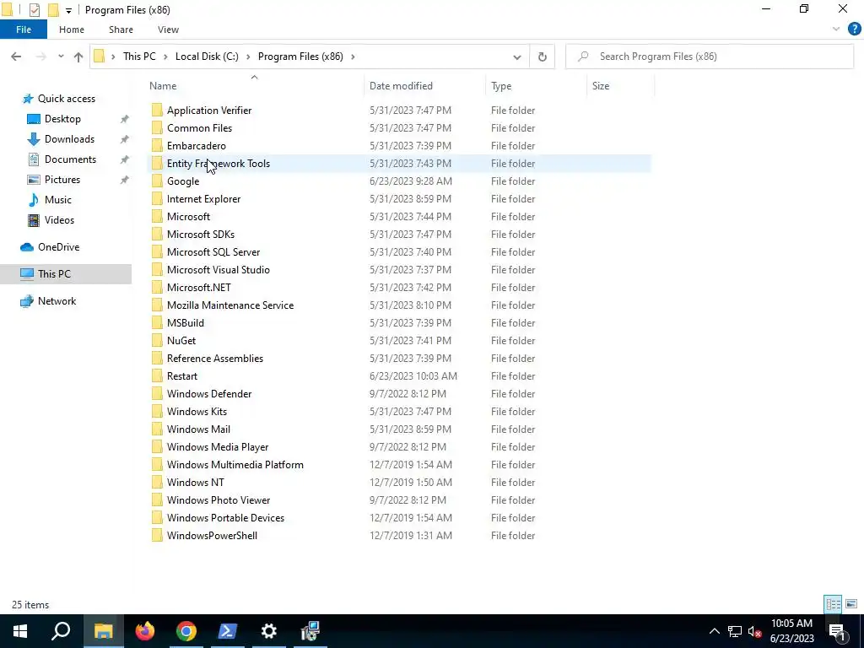Sort by the Size column header

pos(601,86)
